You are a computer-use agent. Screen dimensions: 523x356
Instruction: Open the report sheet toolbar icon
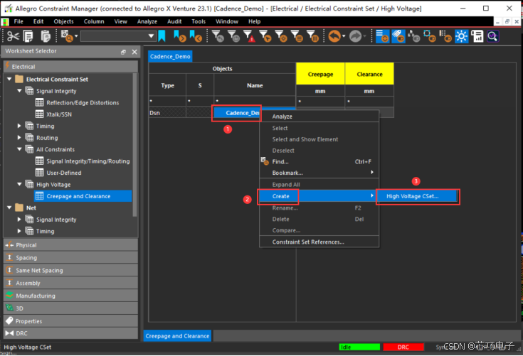(477, 36)
